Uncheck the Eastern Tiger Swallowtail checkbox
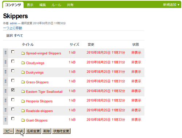Screen dimensions: 182x138 coord(13,90)
